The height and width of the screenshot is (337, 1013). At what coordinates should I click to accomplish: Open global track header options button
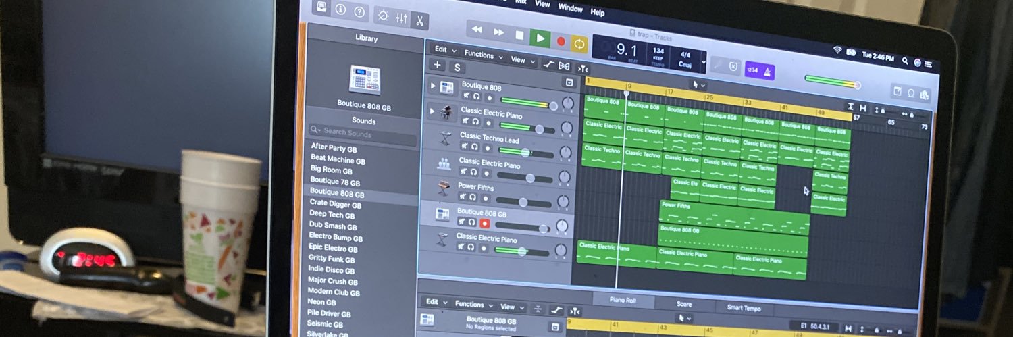pyautogui.click(x=569, y=82)
